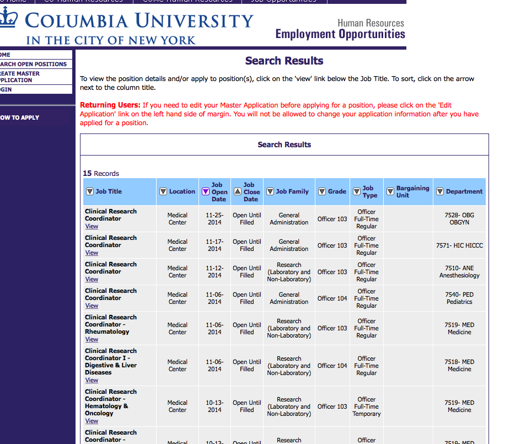Viewport: 526px width, 444px height.
Task: Sort results using the Location arrow icon
Action: [163, 191]
